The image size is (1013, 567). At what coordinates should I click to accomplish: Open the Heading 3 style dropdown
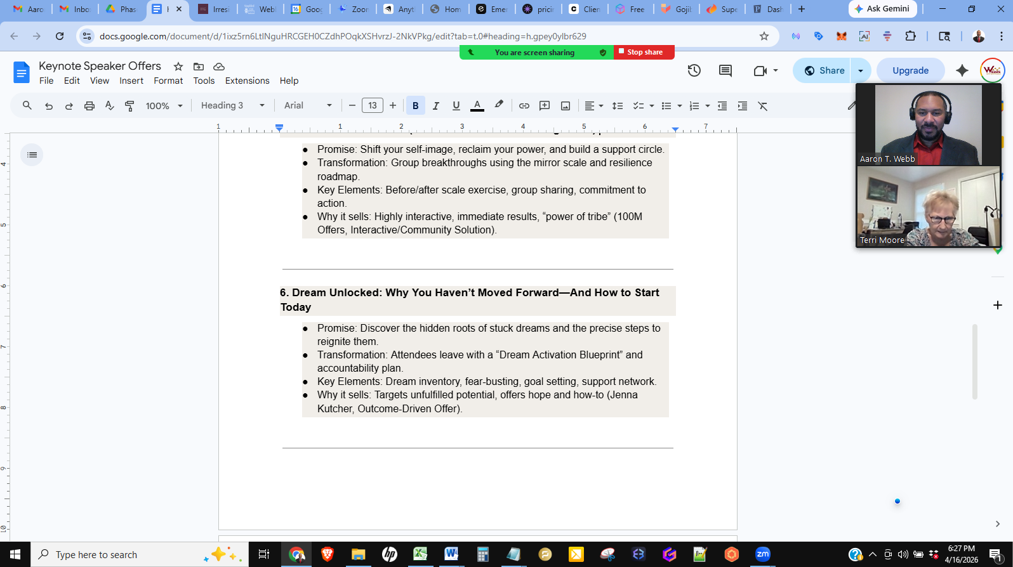click(232, 106)
